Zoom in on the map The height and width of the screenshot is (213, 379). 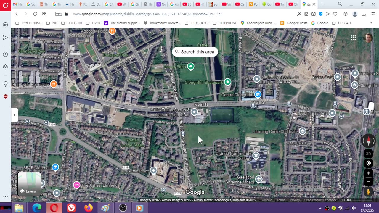point(368,173)
